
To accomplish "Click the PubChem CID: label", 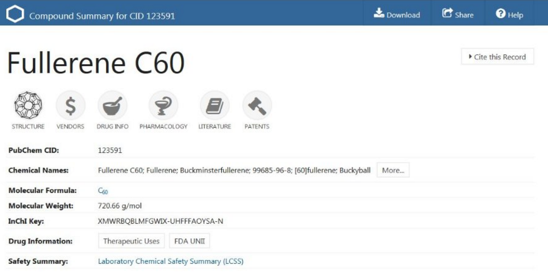I will [34, 150].
